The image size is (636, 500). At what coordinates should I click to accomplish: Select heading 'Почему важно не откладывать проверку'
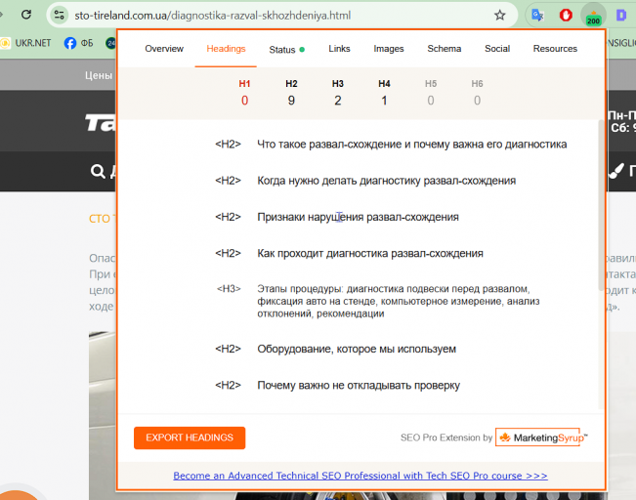[359, 385]
